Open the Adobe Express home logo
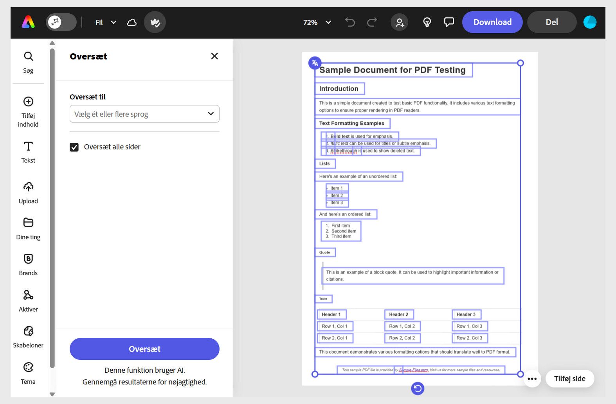Screen dimensions: 616x404 [28, 22]
